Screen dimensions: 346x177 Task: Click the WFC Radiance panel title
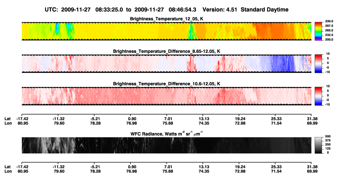(x=167, y=133)
